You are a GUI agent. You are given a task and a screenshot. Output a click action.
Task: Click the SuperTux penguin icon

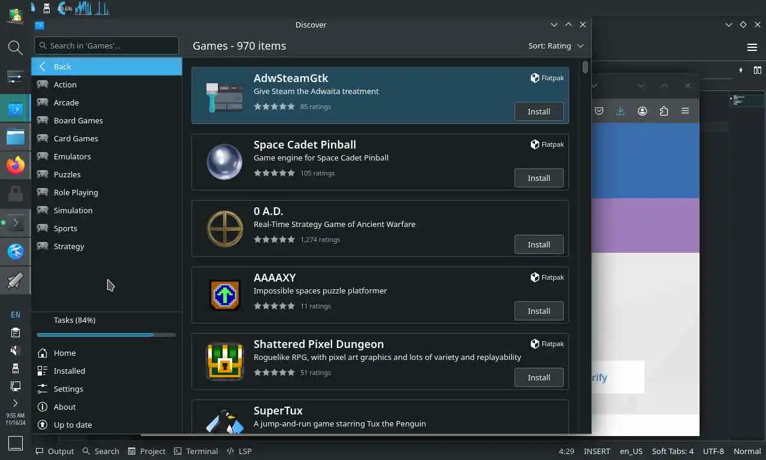click(x=224, y=422)
